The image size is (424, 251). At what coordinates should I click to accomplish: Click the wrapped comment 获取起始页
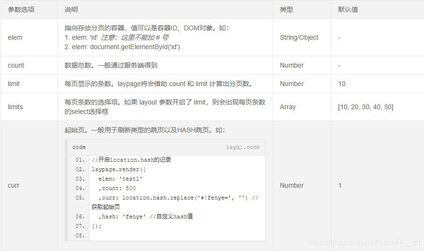click(106, 207)
